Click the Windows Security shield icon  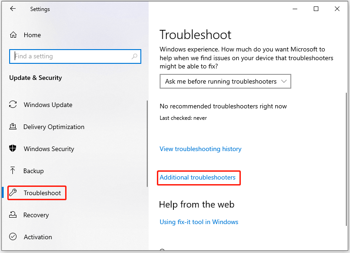click(x=13, y=148)
